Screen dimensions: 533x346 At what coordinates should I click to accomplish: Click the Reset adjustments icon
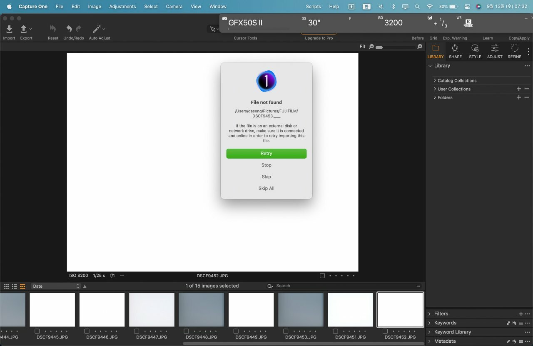click(53, 29)
